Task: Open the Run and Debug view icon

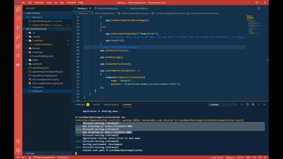Action: coord(18,37)
